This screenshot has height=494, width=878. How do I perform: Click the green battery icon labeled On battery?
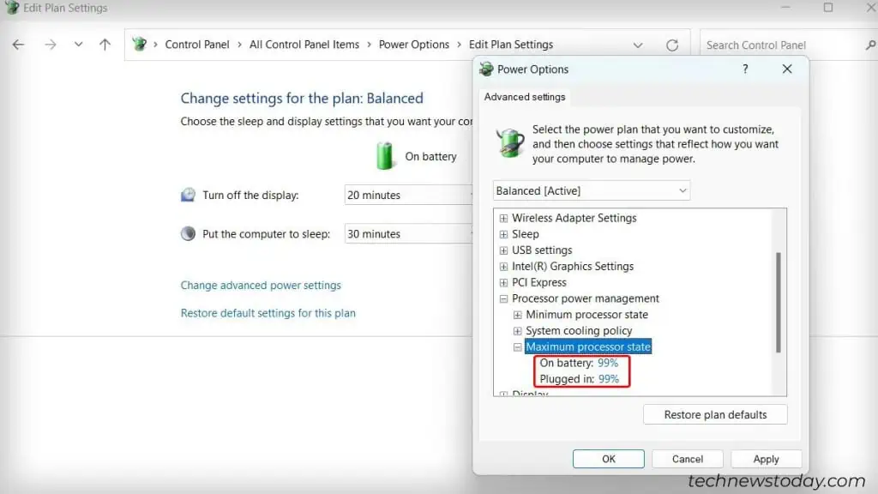click(385, 156)
